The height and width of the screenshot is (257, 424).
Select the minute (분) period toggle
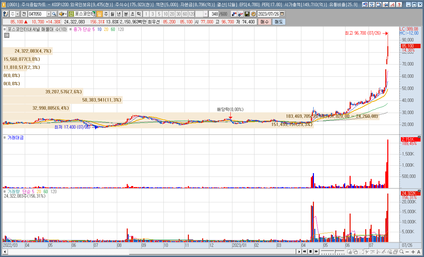tap(126, 14)
